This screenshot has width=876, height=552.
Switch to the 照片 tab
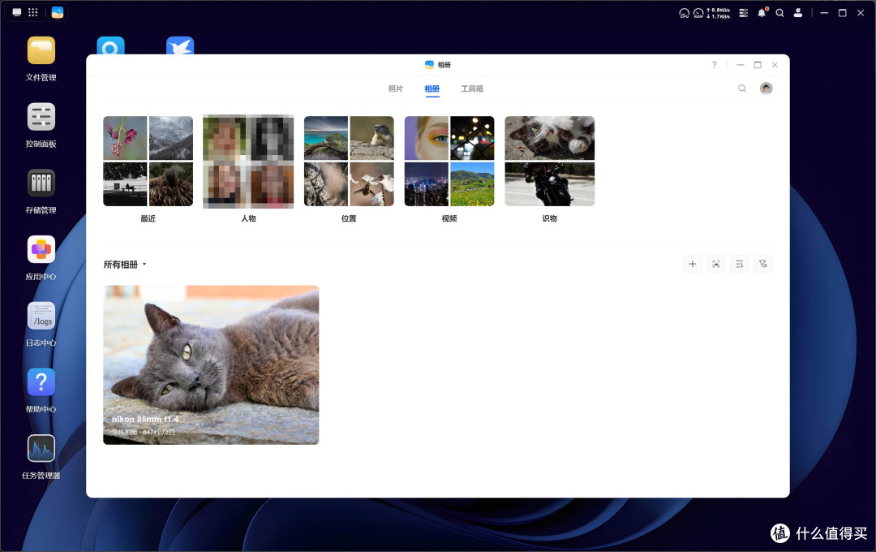click(x=396, y=88)
